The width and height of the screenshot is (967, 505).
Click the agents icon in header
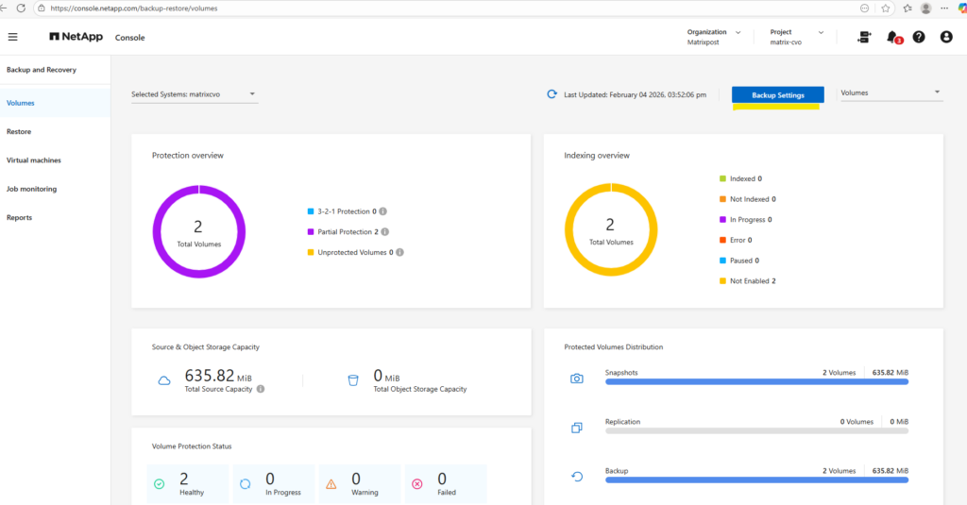(864, 37)
